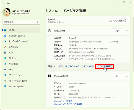Click the magnifier icon in search box

pyautogui.click(x=37, y=22)
